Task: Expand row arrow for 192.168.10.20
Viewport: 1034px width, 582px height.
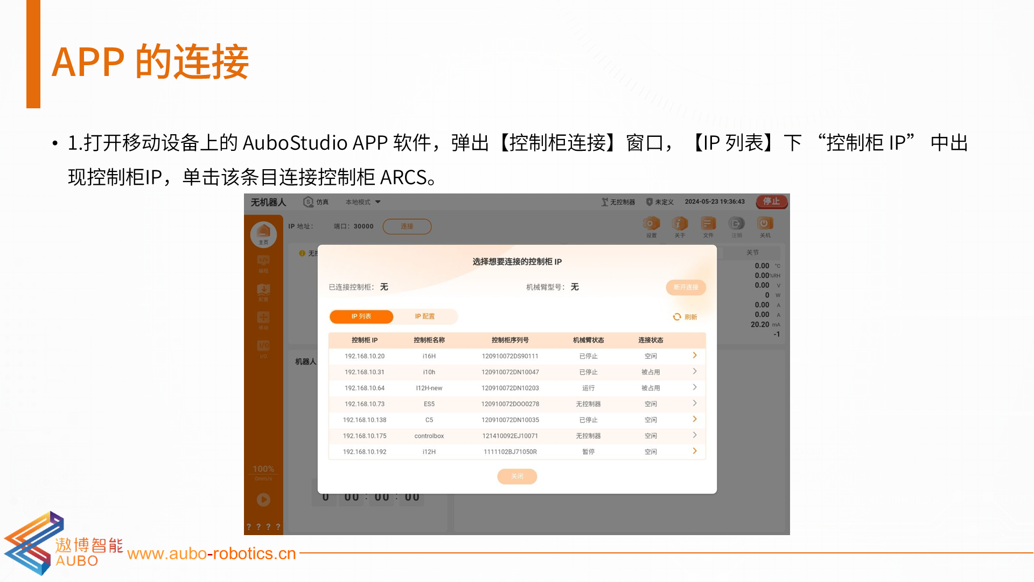Action: click(x=695, y=356)
